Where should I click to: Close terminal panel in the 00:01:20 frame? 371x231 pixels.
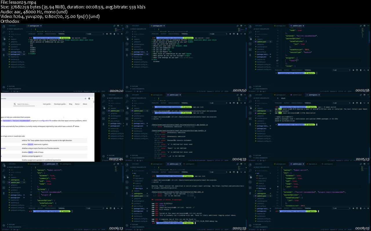122,34
